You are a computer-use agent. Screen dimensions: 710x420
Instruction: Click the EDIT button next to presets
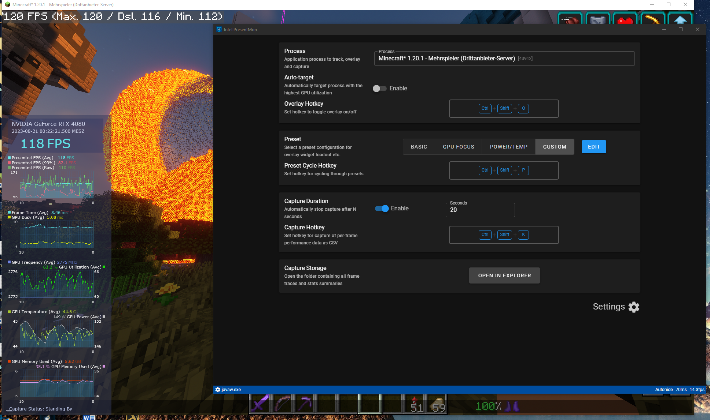pos(593,146)
